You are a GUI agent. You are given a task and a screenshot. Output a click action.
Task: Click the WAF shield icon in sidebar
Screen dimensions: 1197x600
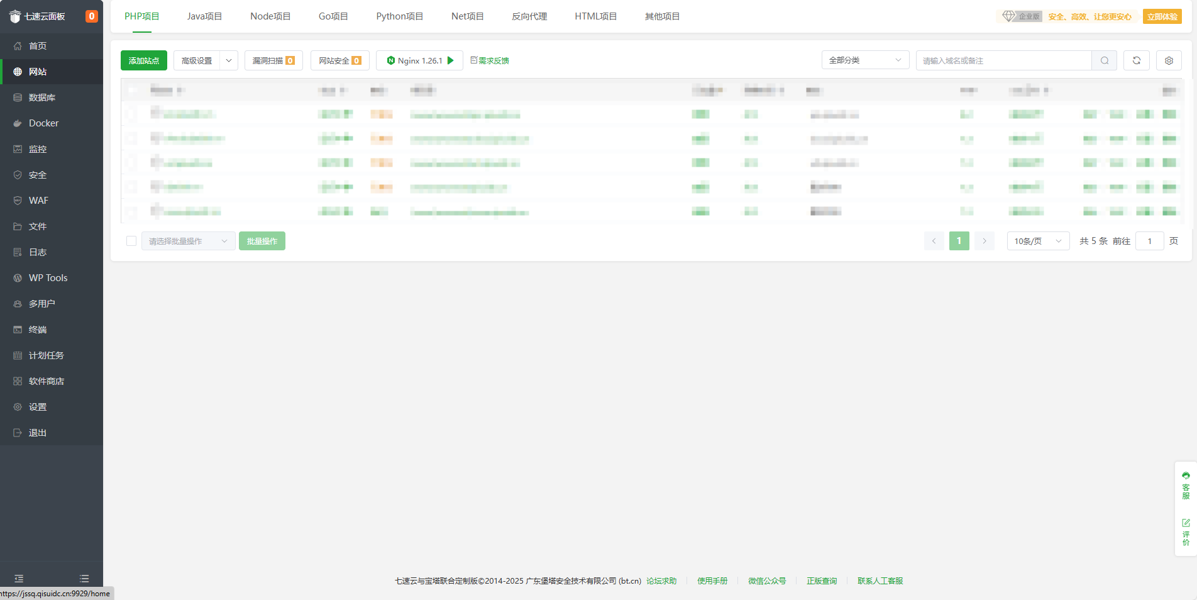coord(18,201)
